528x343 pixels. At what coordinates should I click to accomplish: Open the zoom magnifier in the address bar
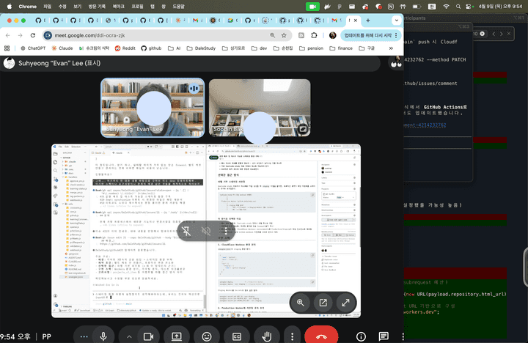click(272, 35)
